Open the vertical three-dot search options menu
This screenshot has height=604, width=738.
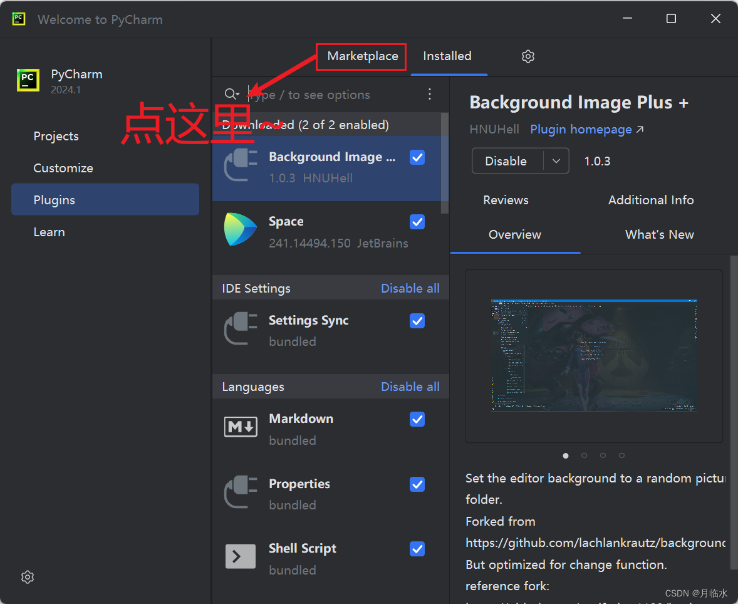coord(429,94)
